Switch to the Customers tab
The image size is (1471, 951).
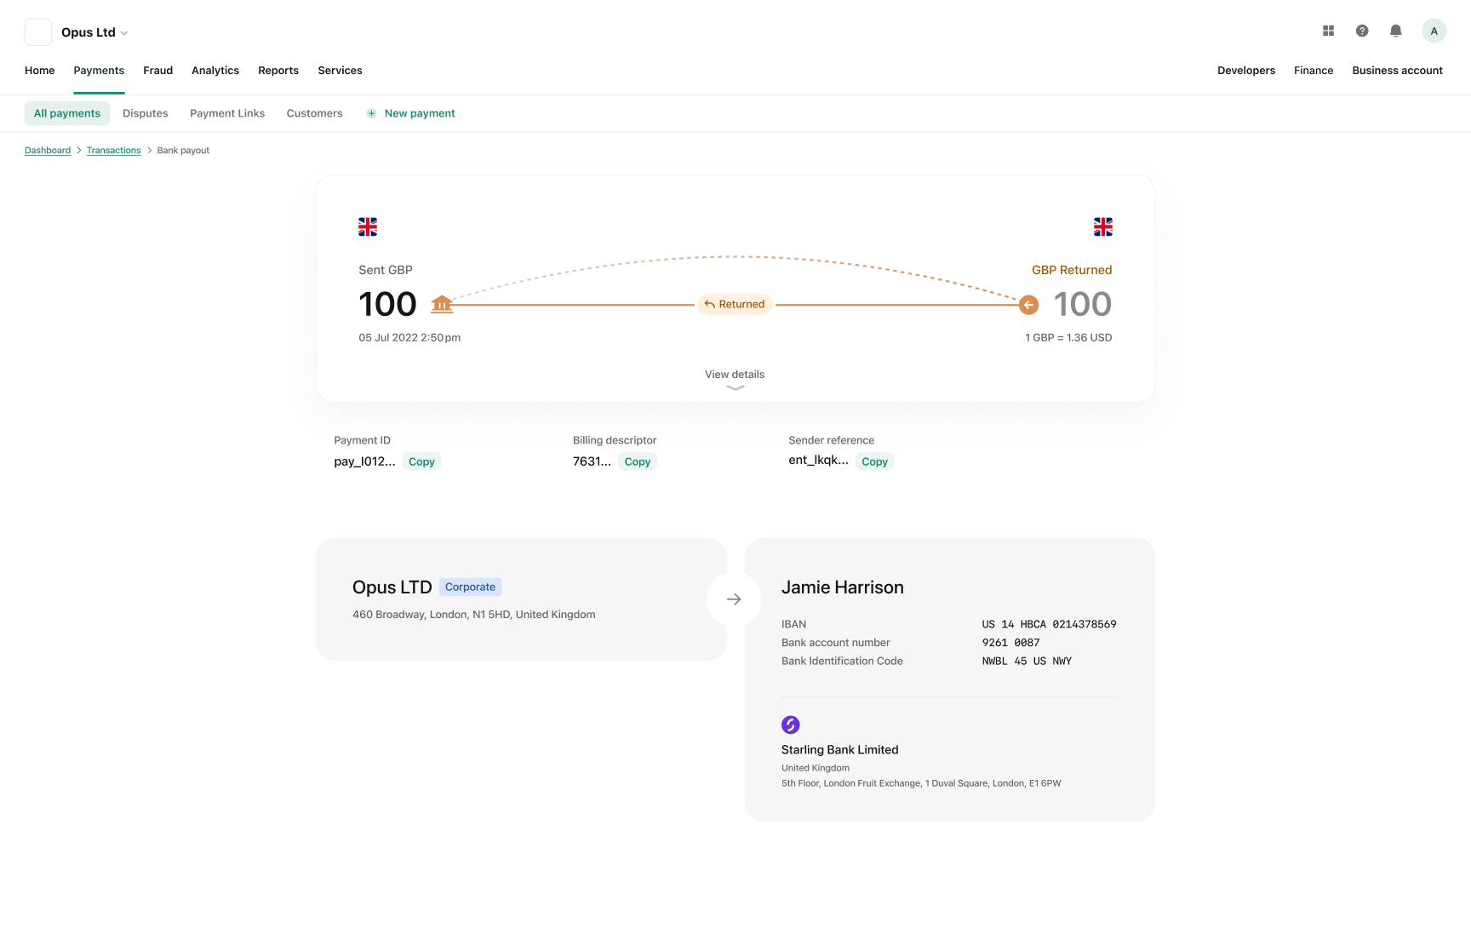click(315, 113)
